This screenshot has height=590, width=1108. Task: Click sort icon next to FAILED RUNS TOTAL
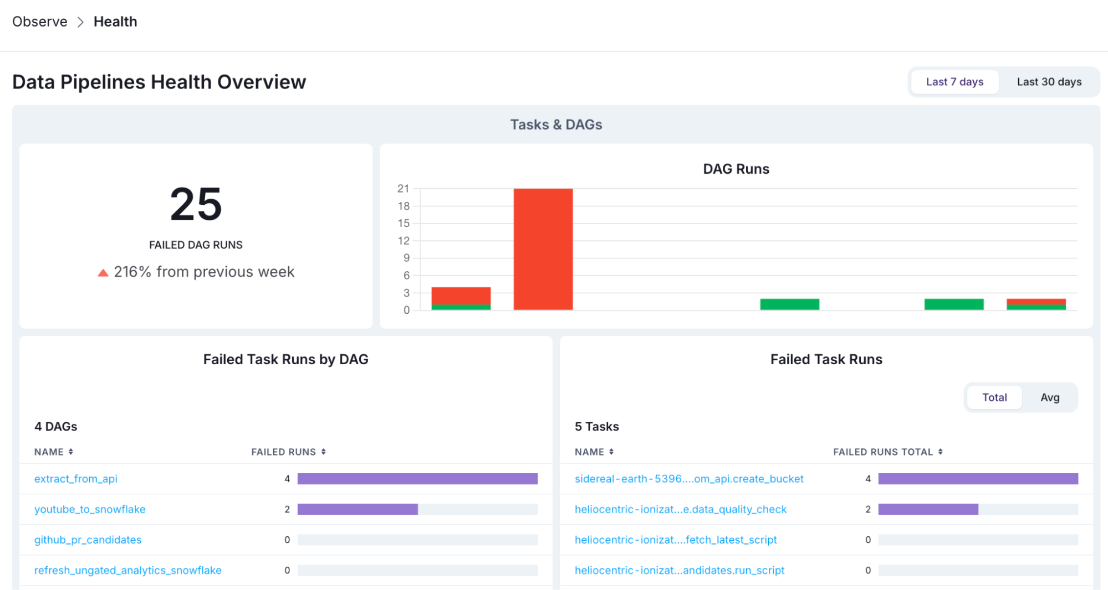941,452
